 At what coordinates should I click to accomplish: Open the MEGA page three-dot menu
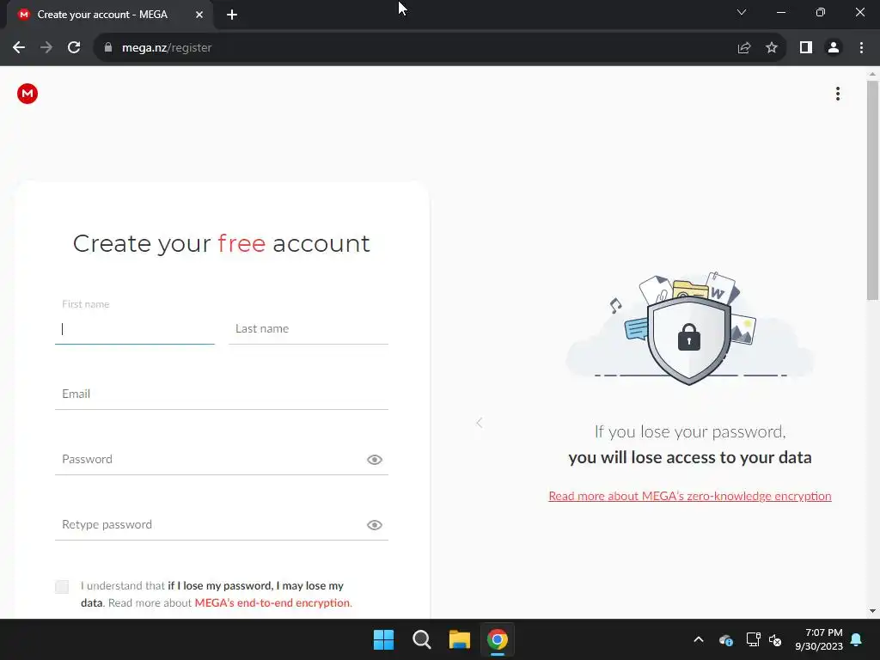click(x=837, y=94)
